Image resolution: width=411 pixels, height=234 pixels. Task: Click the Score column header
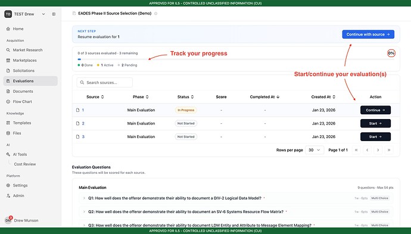coord(221,97)
